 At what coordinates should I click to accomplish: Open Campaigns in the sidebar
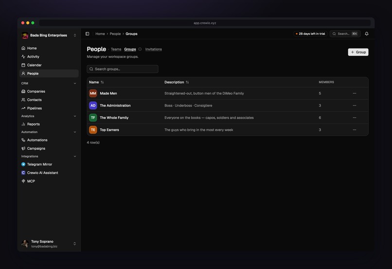(x=49, y=148)
